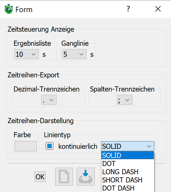Viewport: 171px width, 192px height.
Task: Collapse the Linientyp SOLID combo box
Action: pyautogui.click(x=128, y=146)
